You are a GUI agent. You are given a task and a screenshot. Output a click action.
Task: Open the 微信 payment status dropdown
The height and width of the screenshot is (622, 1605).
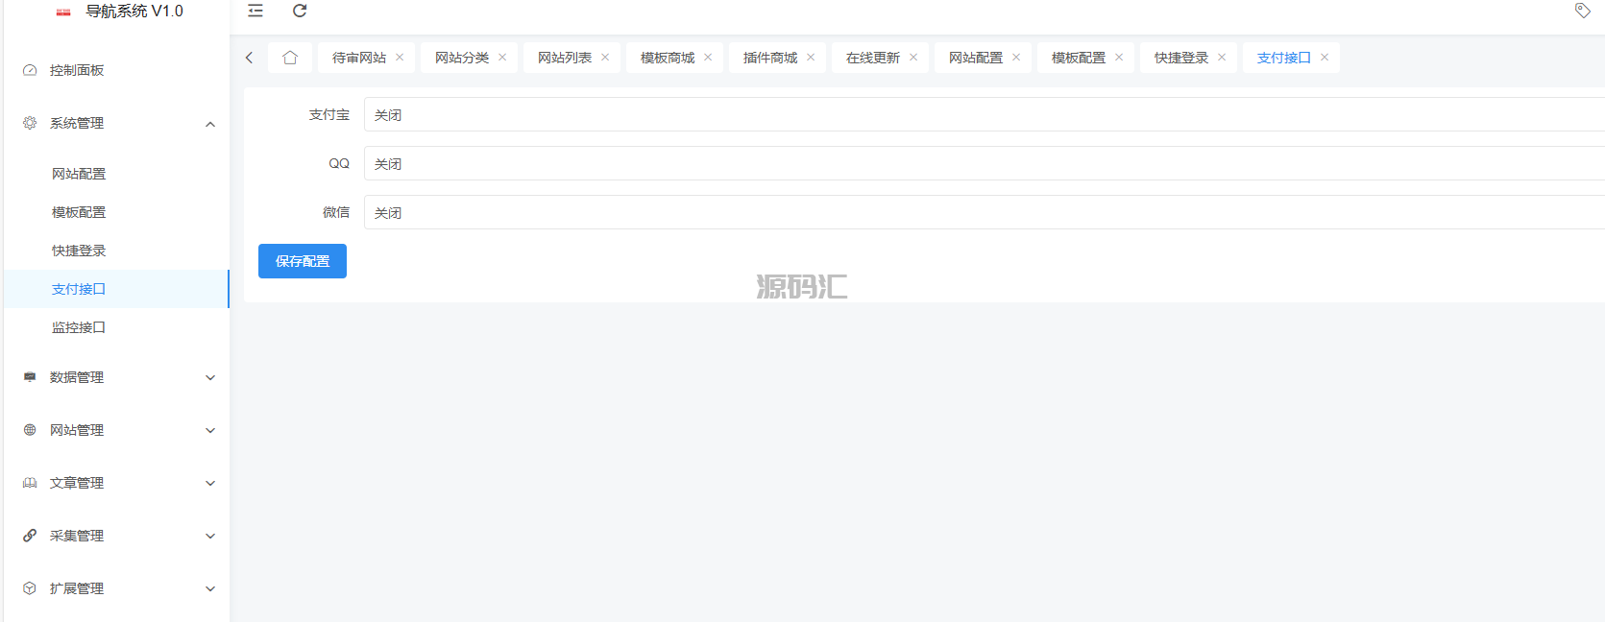click(x=985, y=212)
